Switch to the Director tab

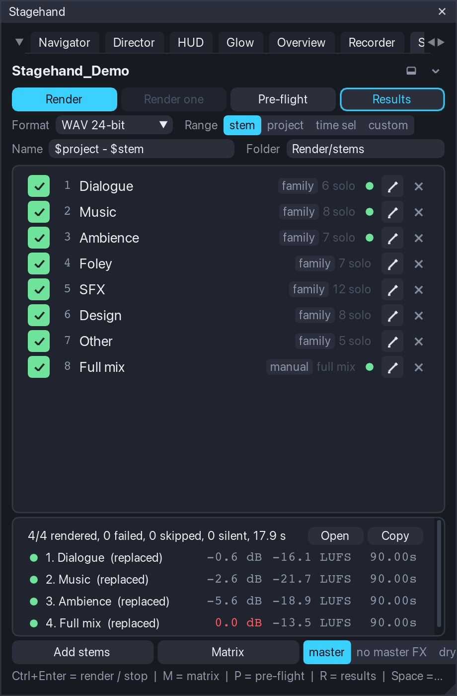tap(134, 43)
